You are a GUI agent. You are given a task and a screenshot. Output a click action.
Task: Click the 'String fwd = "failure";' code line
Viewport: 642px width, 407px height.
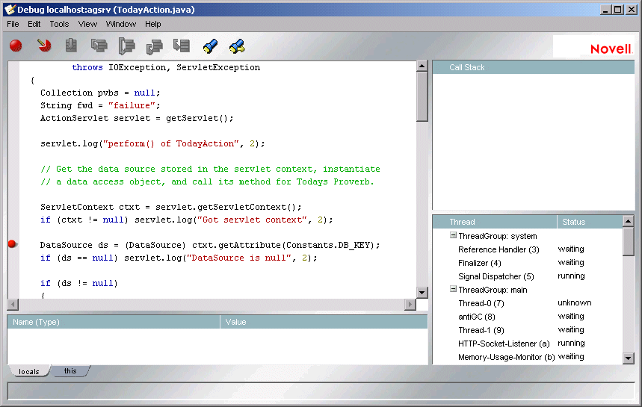point(100,105)
